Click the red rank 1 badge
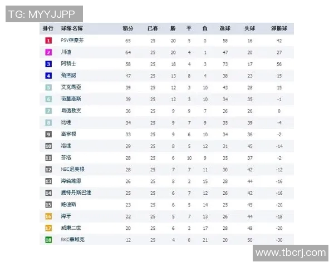Screen dimensions: 334x267 tap(48, 41)
